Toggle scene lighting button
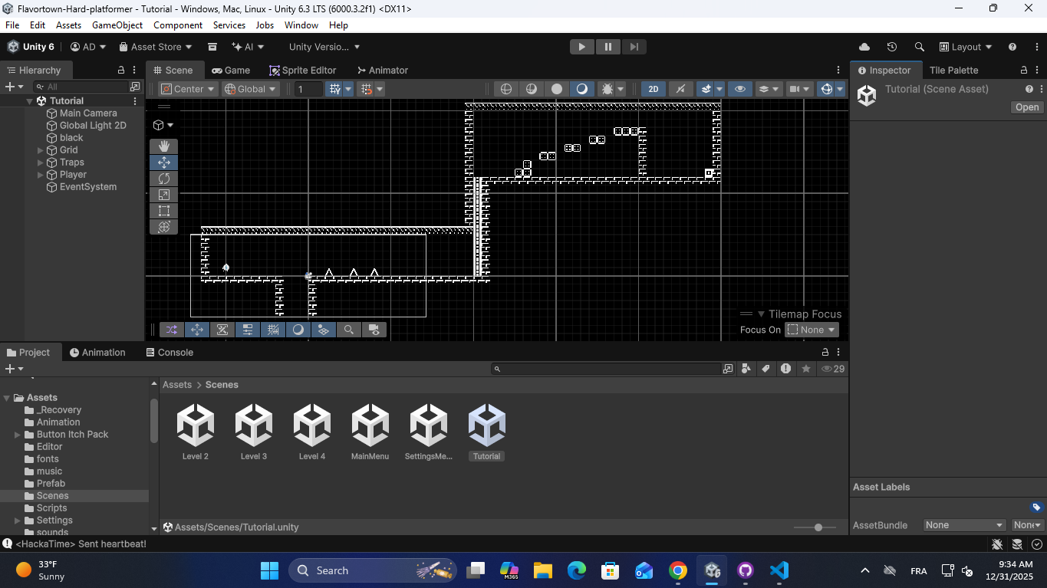 680,89
